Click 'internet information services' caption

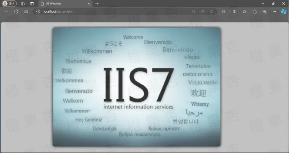pyautogui.click(x=138, y=107)
